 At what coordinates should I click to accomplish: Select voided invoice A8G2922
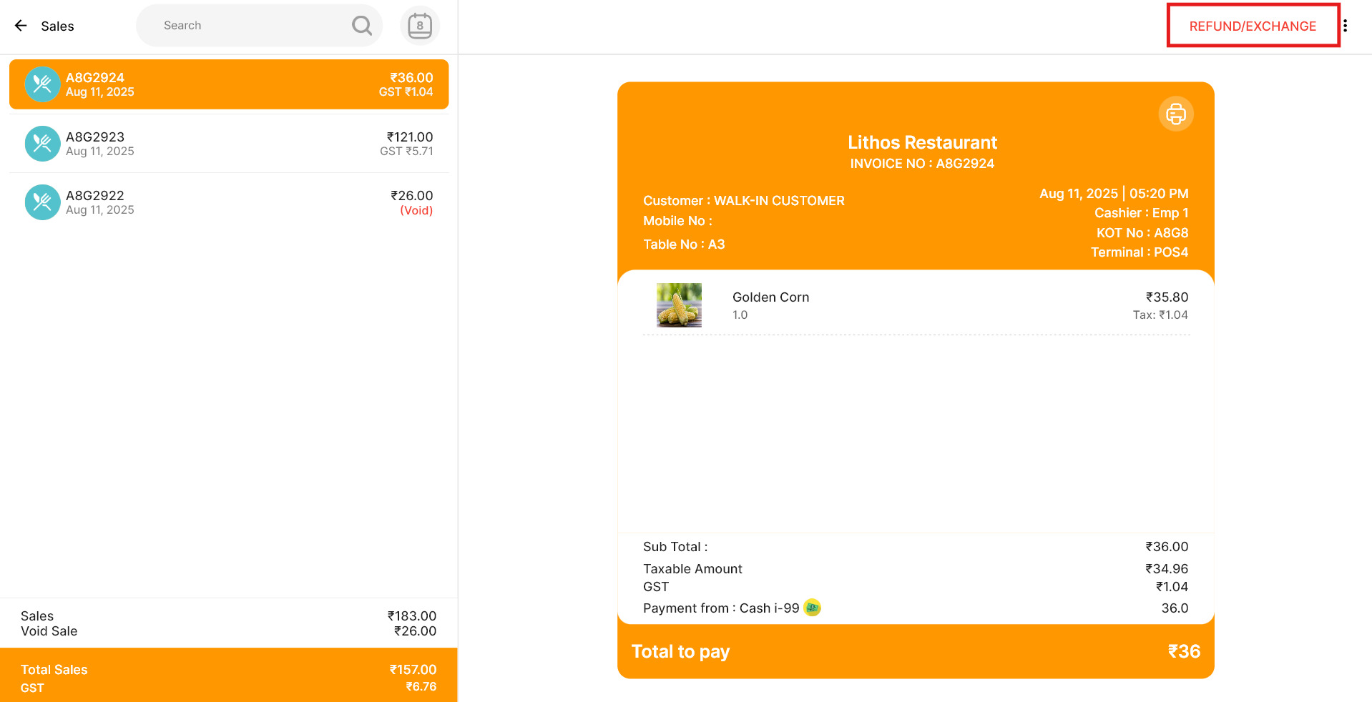(229, 202)
